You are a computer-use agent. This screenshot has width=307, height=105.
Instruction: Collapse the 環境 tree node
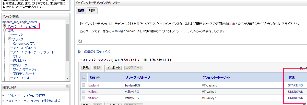pyautogui.click(x=4, y=30)
